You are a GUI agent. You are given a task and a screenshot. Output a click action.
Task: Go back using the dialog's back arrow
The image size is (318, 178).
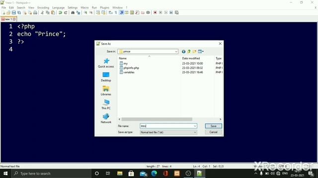pyautogui.click(x=183, y=51)
